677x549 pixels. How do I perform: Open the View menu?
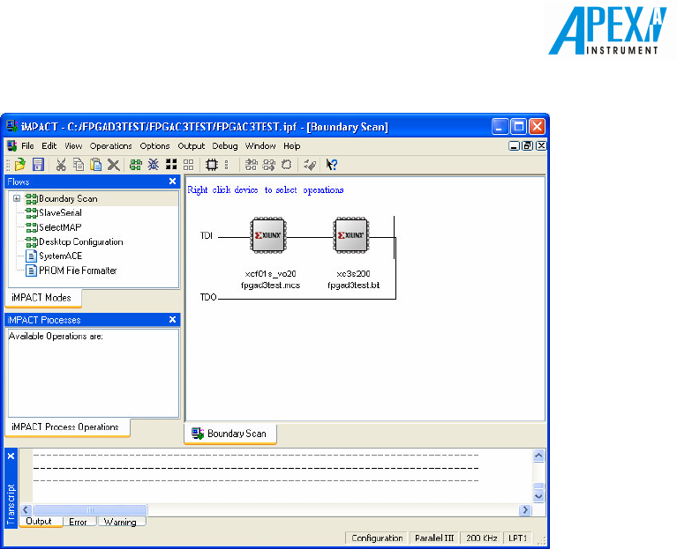click(x=73, y=146)
